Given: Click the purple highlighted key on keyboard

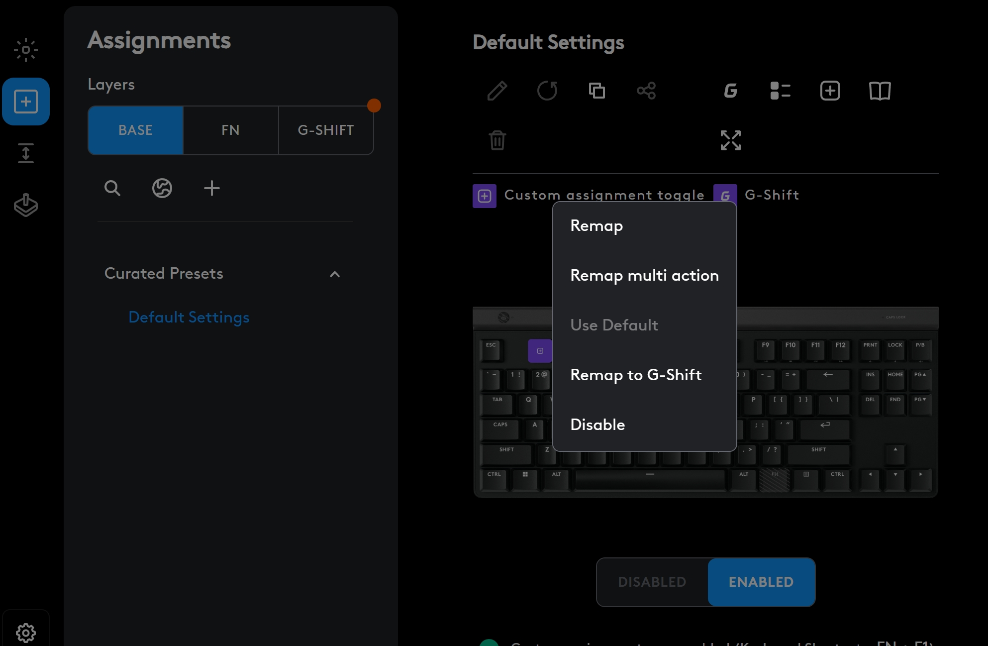Looking at the screenshot, I should point(540,351).
